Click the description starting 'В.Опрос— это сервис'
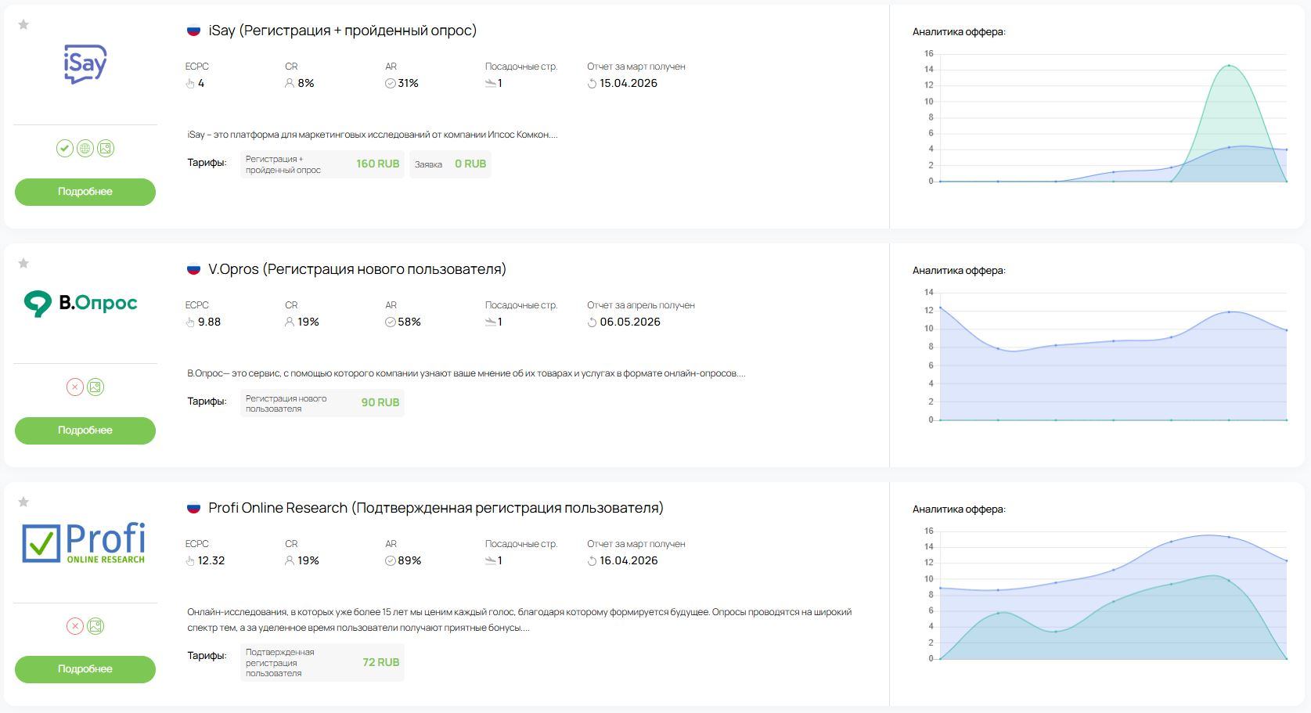 (466, 373)
